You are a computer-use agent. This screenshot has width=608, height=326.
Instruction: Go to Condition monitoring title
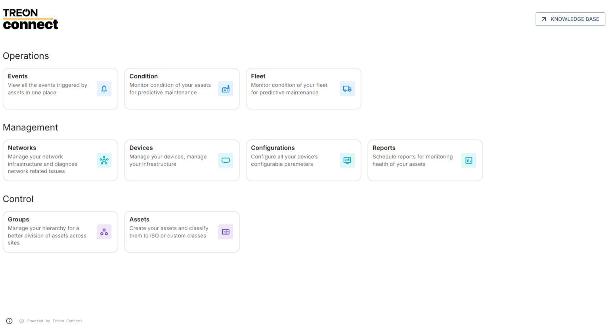tap(143, 76)
